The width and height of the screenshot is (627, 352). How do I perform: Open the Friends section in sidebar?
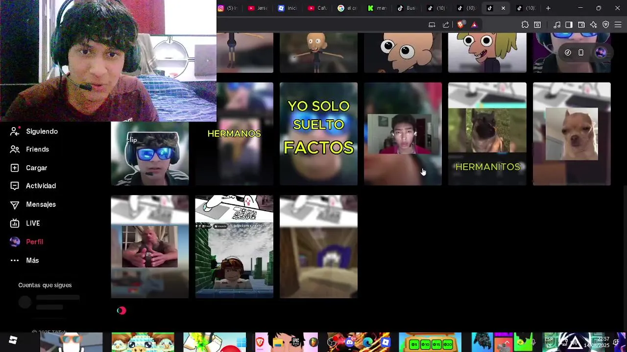[x=30, y=149]
